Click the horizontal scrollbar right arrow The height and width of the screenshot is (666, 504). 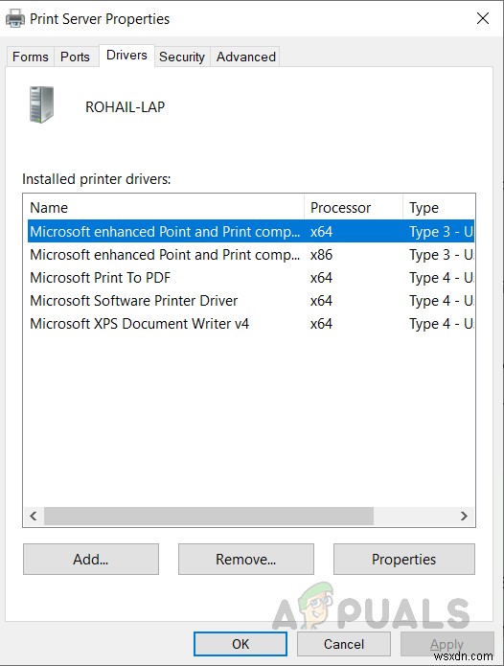464,517
